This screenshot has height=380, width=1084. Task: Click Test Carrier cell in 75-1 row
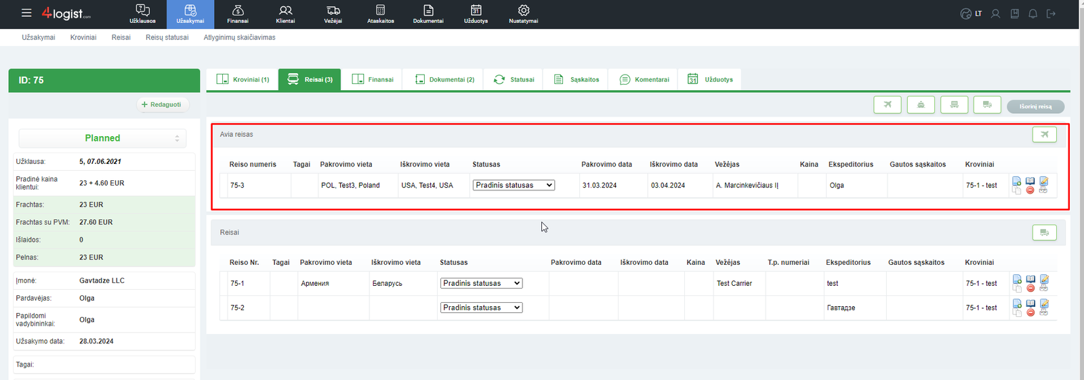point(739,283)
